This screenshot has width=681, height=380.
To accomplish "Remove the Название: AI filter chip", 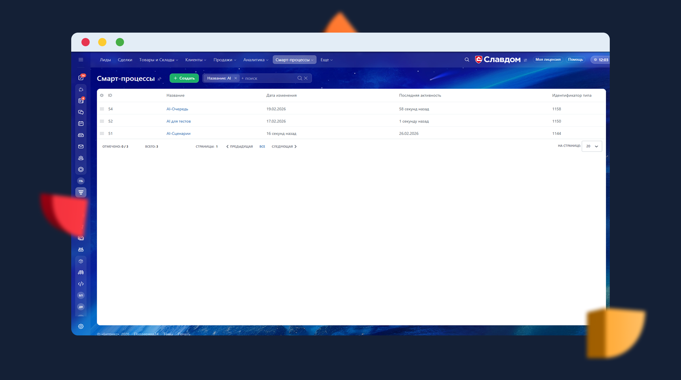I will 236,78.
